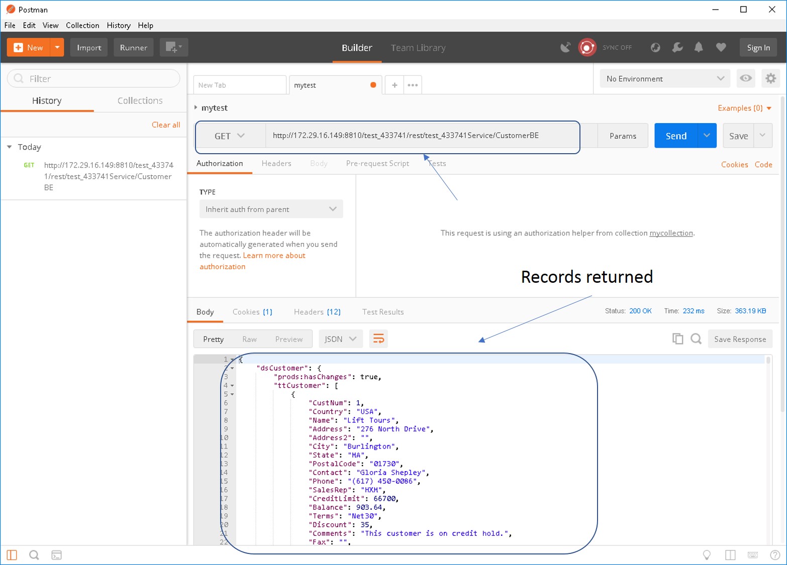Click the lightbulb icon in status bar
The height and width of the screenshot is (565, 787).
707,555
